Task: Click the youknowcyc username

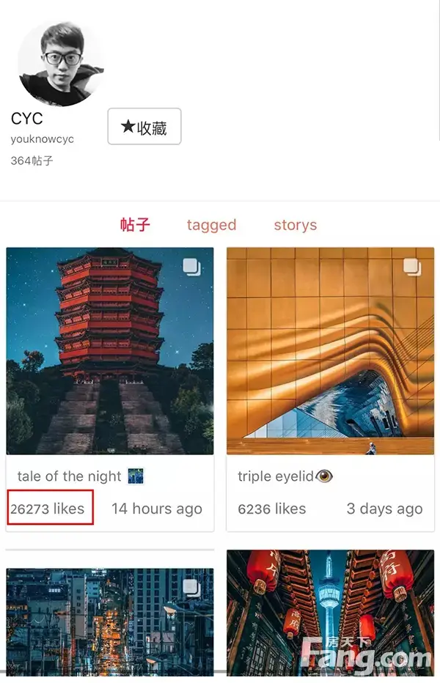Action: pos(43,139)
